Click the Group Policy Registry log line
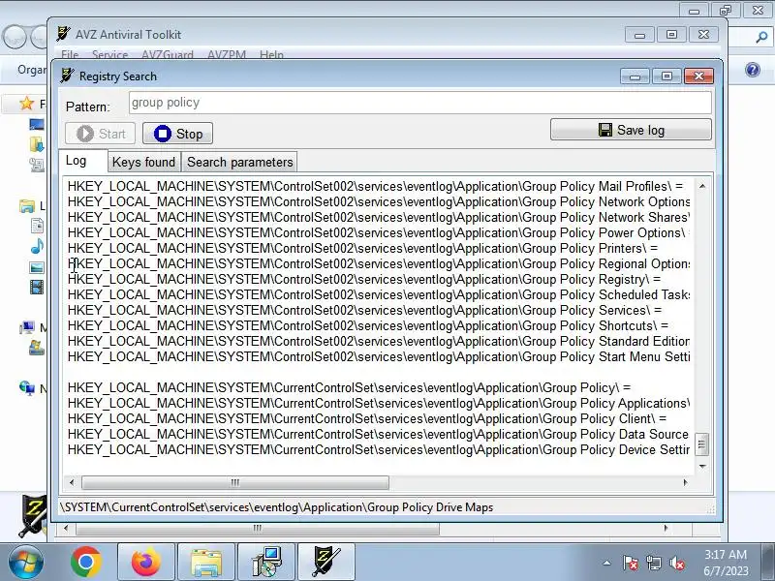 coord(364,280)
